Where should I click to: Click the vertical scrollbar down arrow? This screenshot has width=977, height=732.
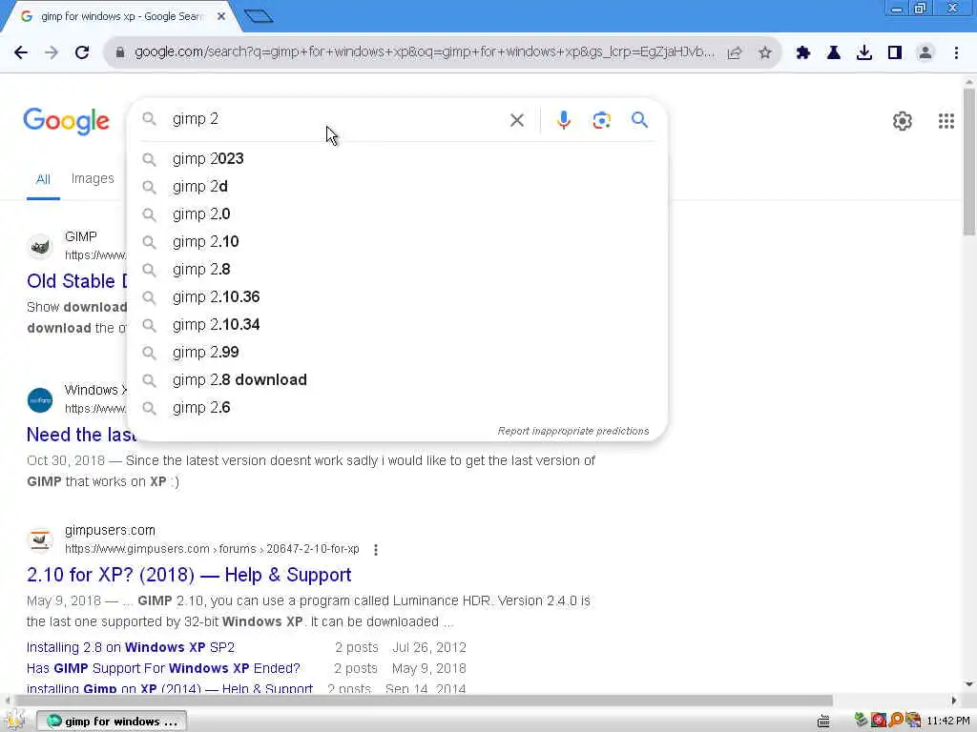[x=968, y=684]
